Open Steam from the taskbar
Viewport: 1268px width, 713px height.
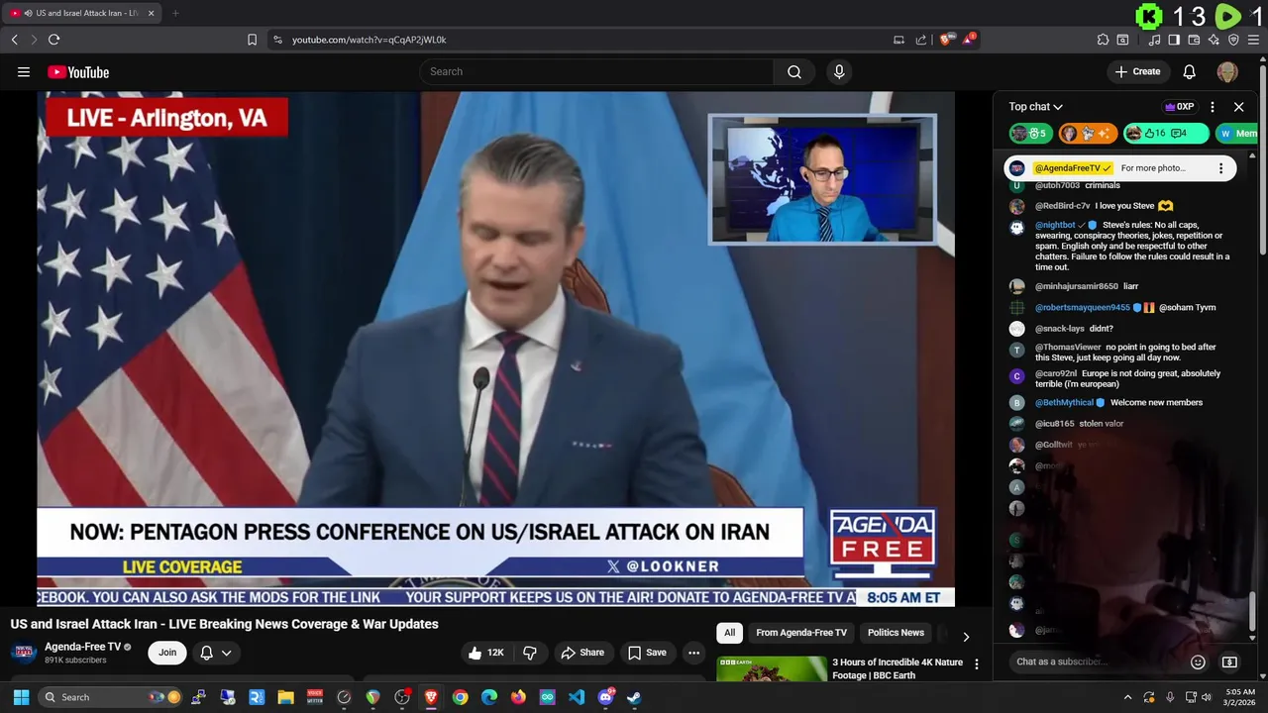pyautogui.click(x=634, y=697)
